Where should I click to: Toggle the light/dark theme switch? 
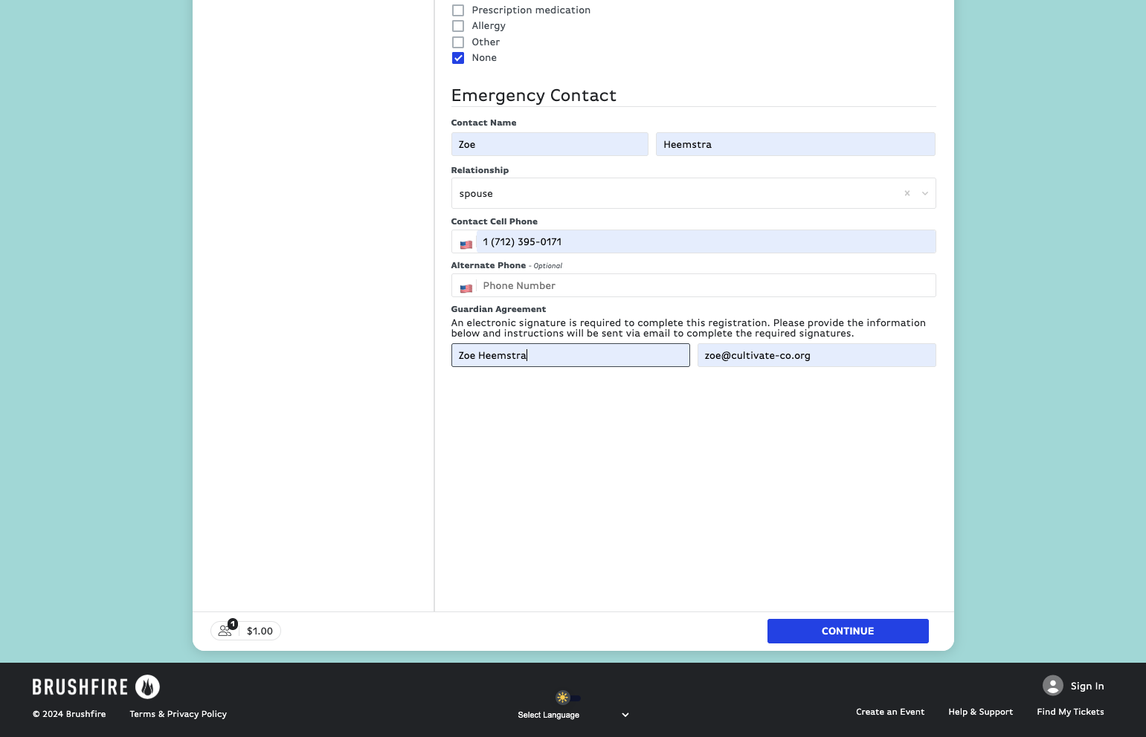click(568, 698)
